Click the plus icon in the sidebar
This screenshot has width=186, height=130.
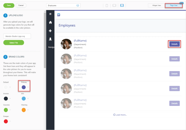(50, 31)
